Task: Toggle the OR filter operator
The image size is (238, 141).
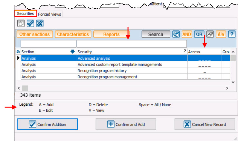Action: 199,34
